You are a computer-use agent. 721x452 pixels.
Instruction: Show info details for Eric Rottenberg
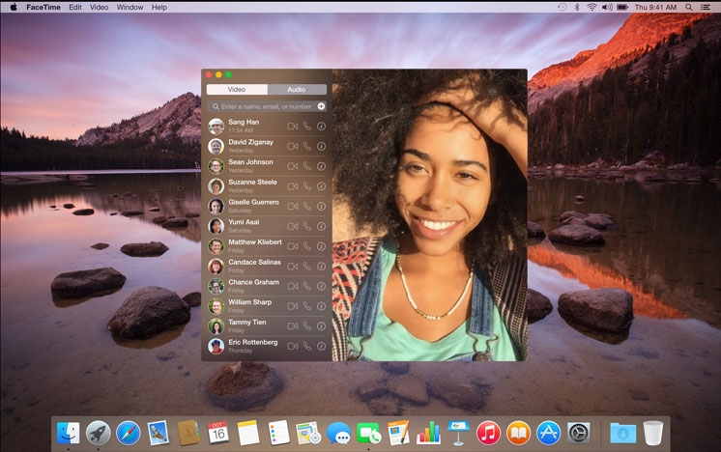pyautogui.click(x=322, y=346)
